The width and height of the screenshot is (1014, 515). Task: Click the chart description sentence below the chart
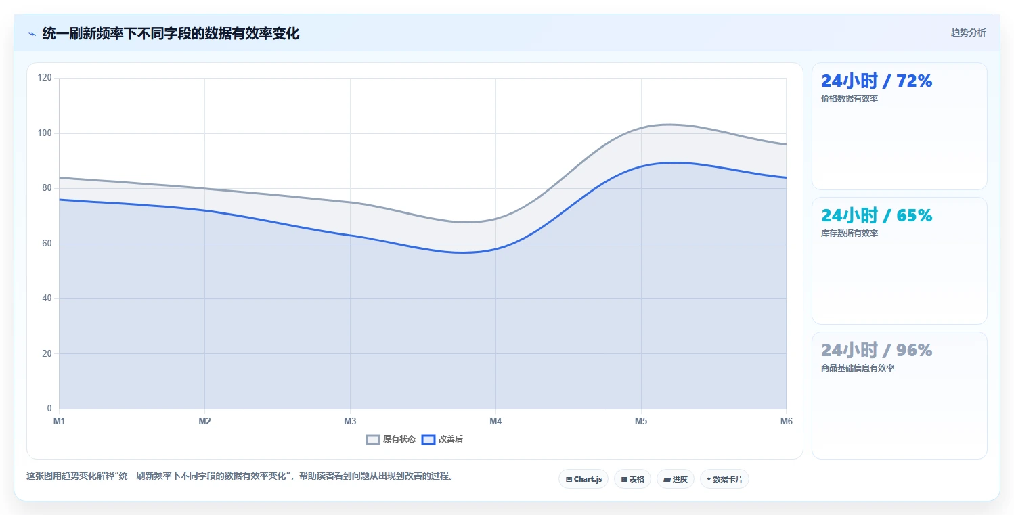(x=240, y=476)
